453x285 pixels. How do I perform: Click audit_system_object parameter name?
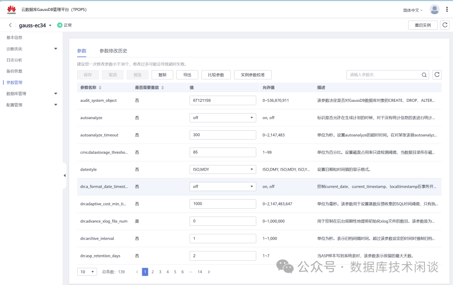99,101
